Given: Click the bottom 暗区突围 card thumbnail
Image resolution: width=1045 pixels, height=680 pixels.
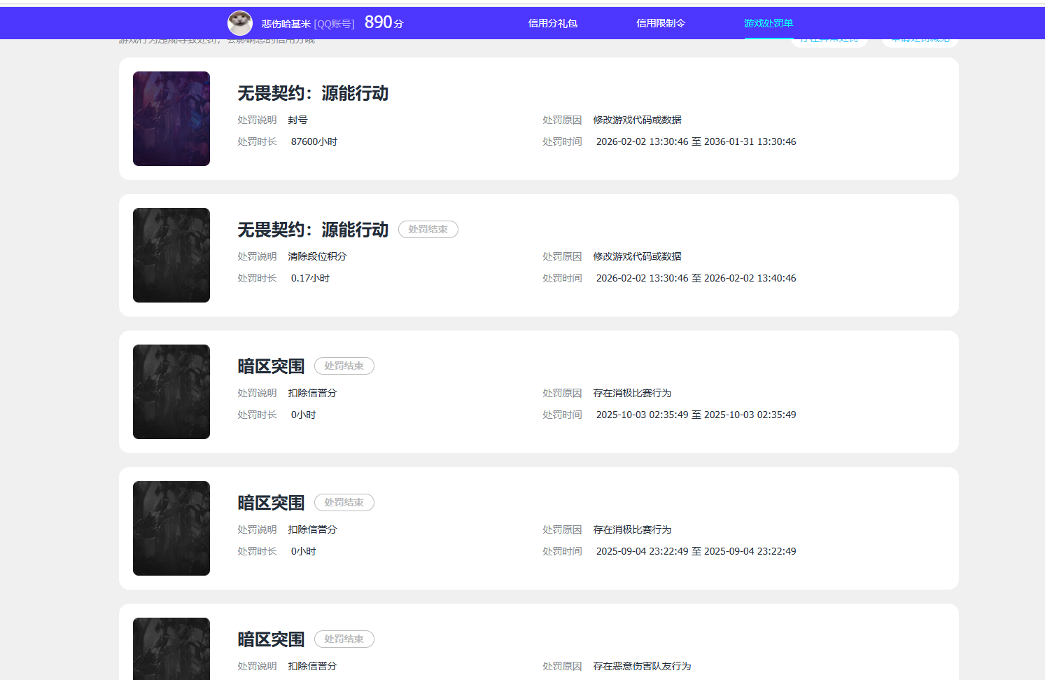Looking at the screenshot, I should point(171,649).
